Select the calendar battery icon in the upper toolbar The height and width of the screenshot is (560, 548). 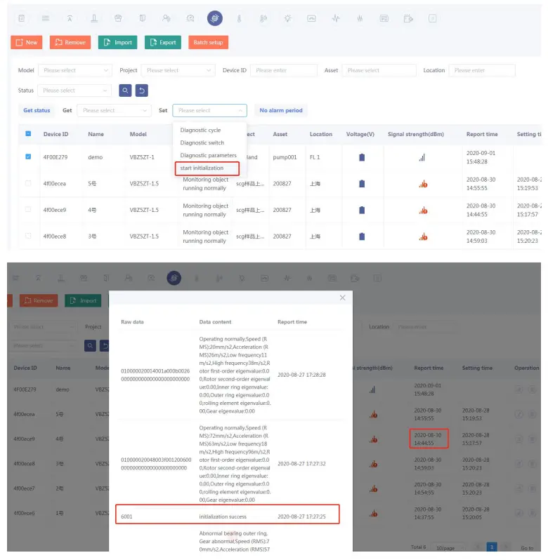[408, 18]
